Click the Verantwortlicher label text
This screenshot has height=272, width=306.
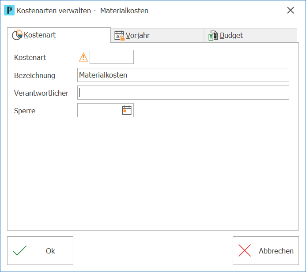41,93
